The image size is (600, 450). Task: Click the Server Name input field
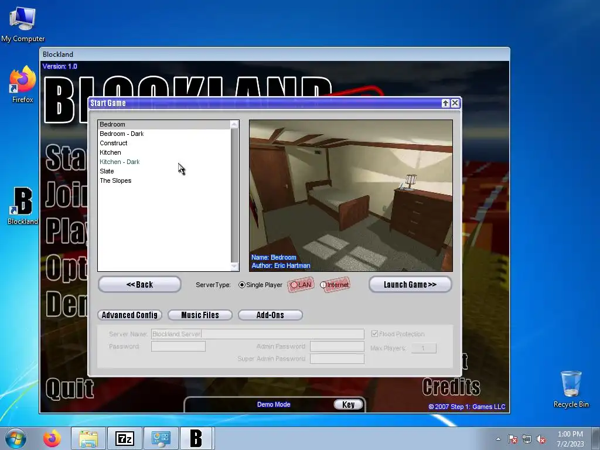click(258, 334)
